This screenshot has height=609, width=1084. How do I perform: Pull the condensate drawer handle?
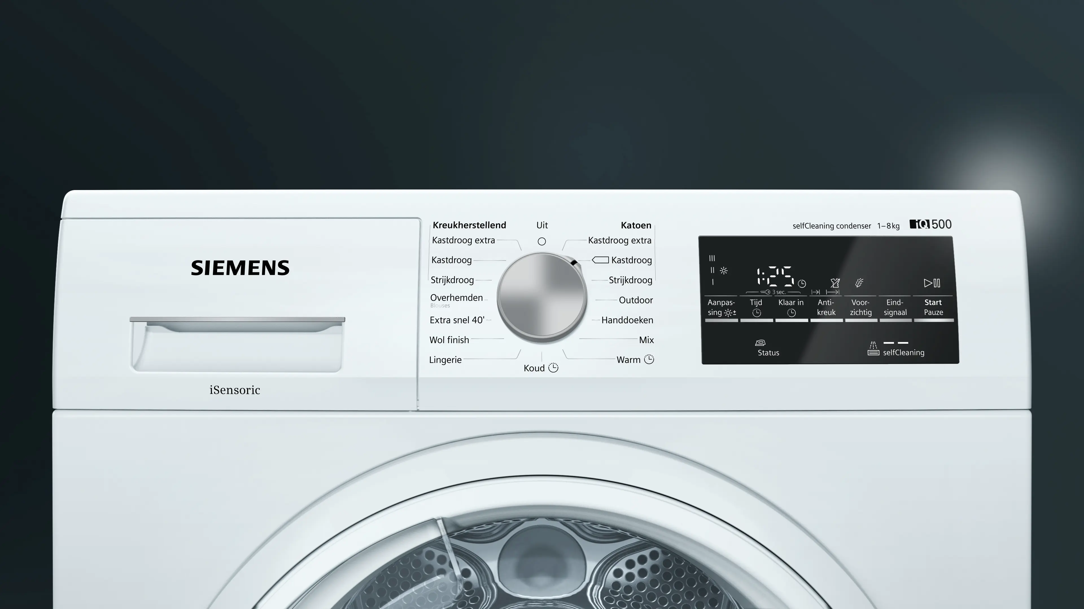237,325
